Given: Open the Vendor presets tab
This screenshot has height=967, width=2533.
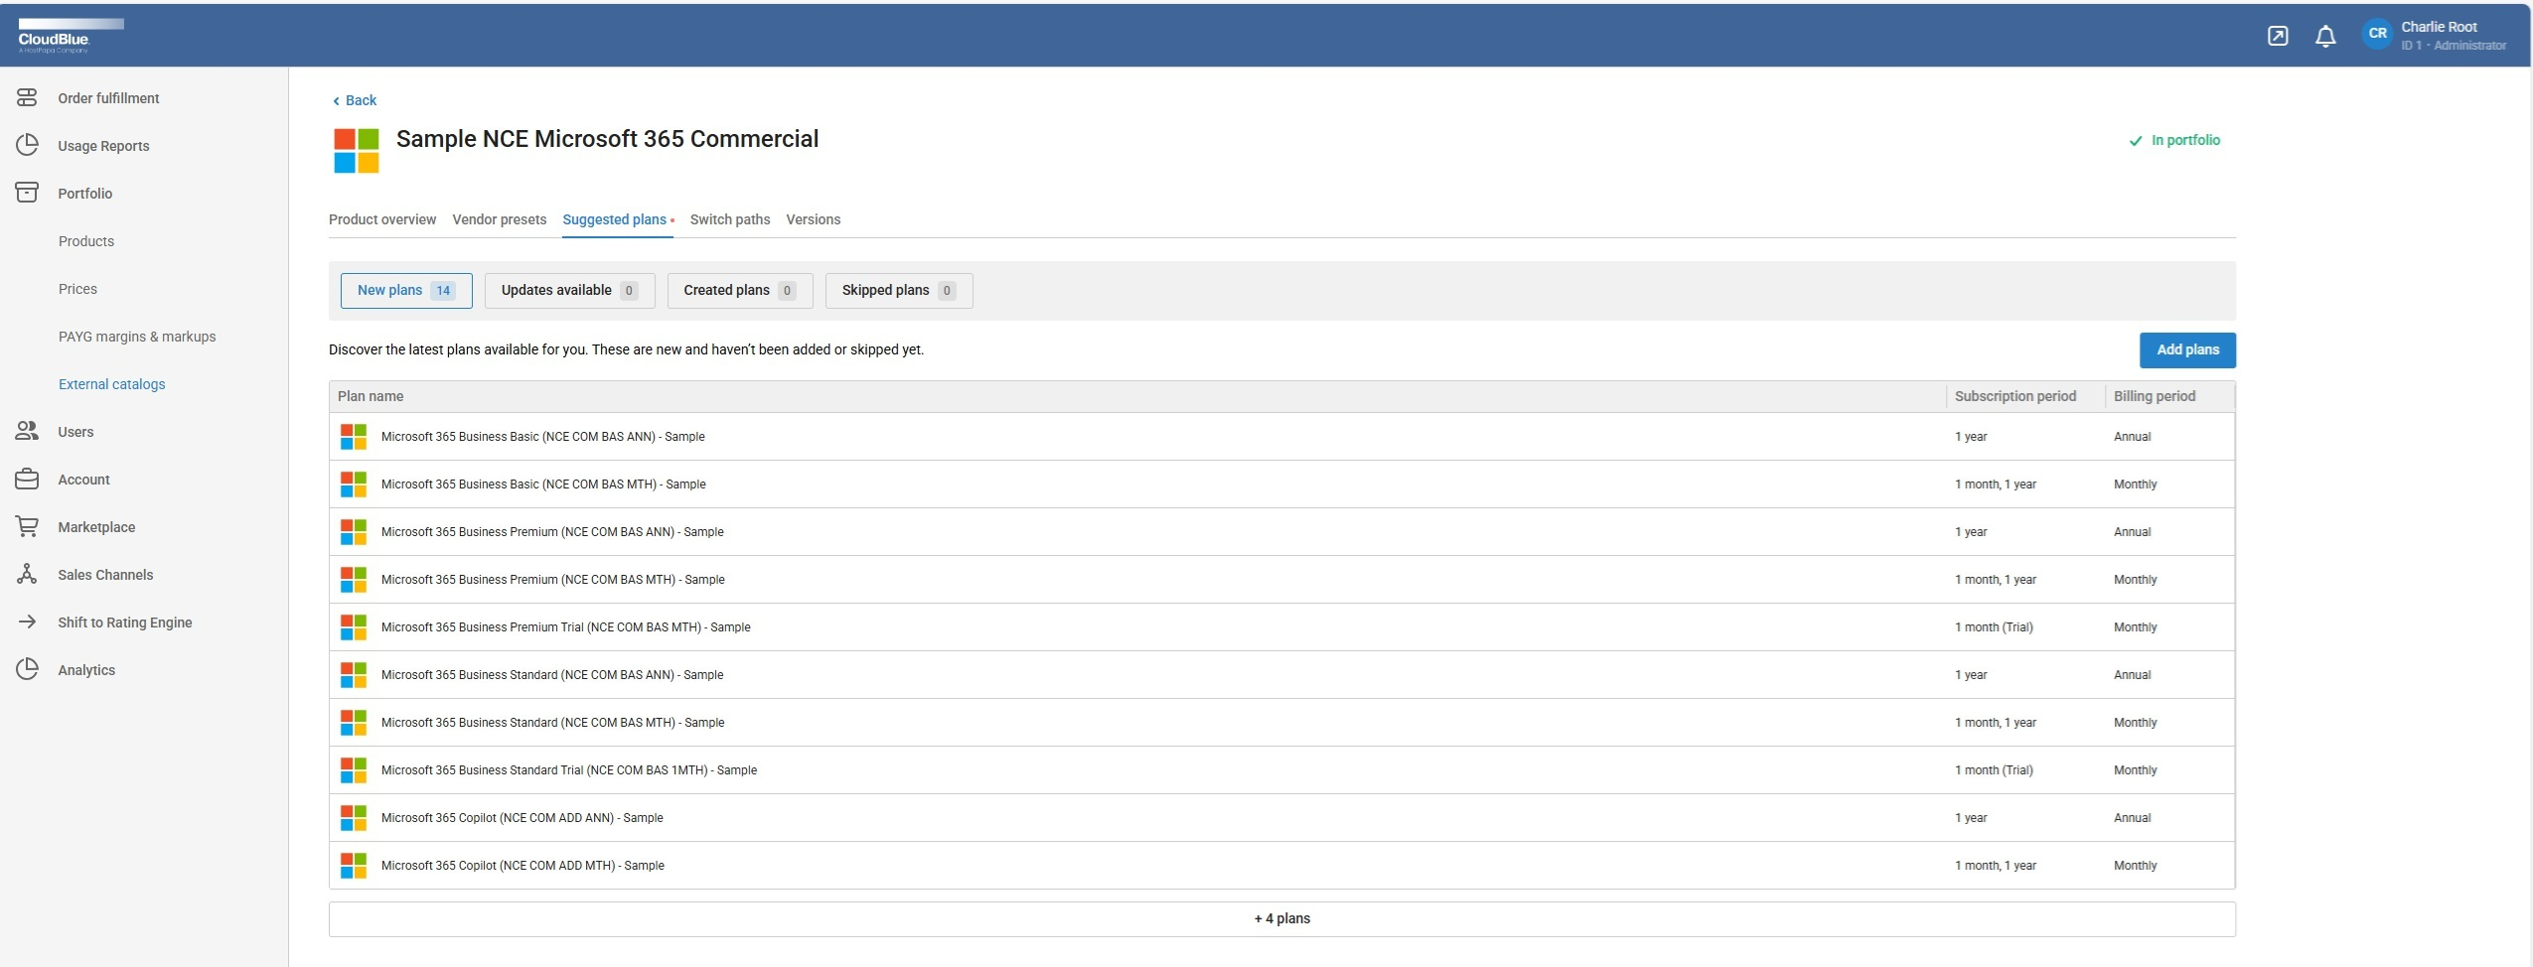Looking at the screenshot, I should (x=499, y=219).
